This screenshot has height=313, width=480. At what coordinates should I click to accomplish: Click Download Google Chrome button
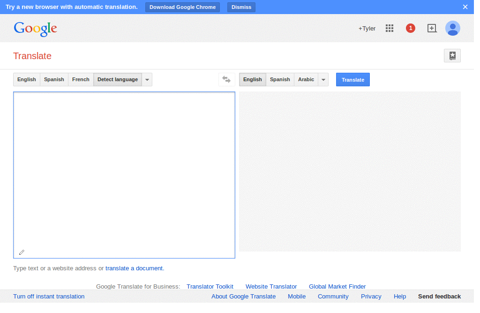click(x=182, y=7)
